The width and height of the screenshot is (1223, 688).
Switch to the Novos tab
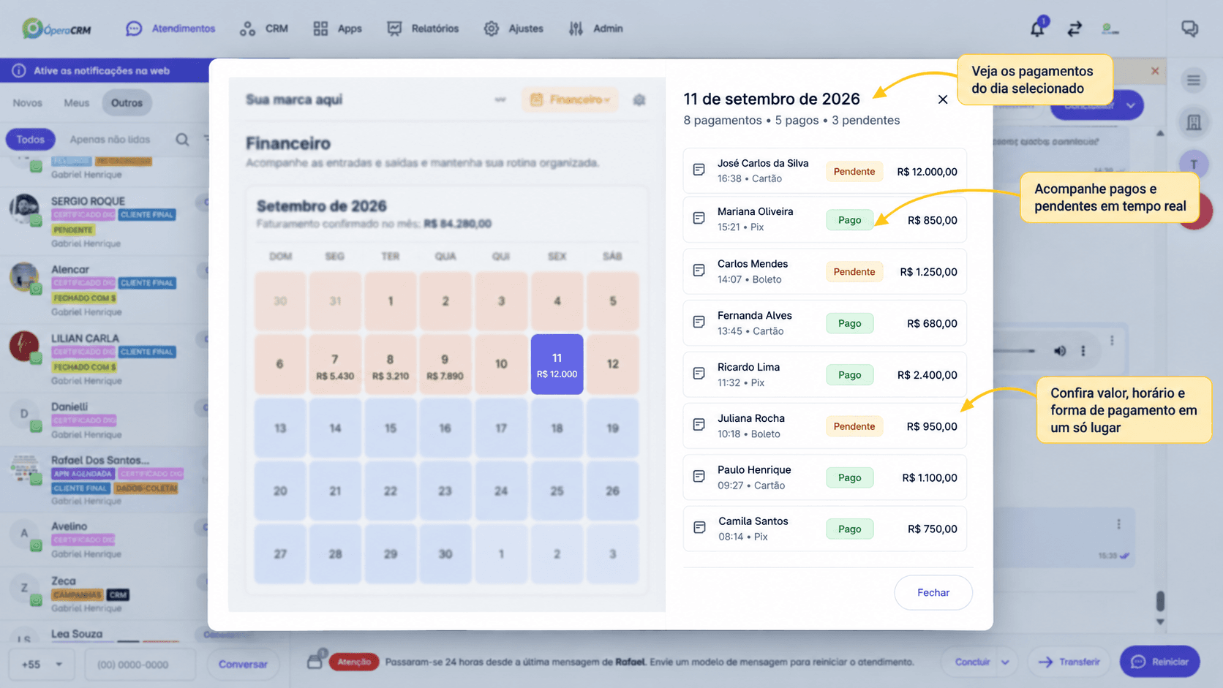click(x=28, y=103)
